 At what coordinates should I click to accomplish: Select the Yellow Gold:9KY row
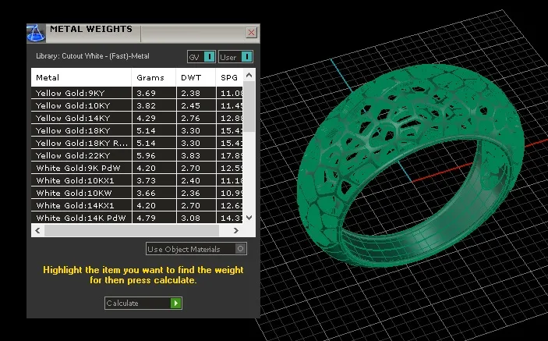[137, 93]
